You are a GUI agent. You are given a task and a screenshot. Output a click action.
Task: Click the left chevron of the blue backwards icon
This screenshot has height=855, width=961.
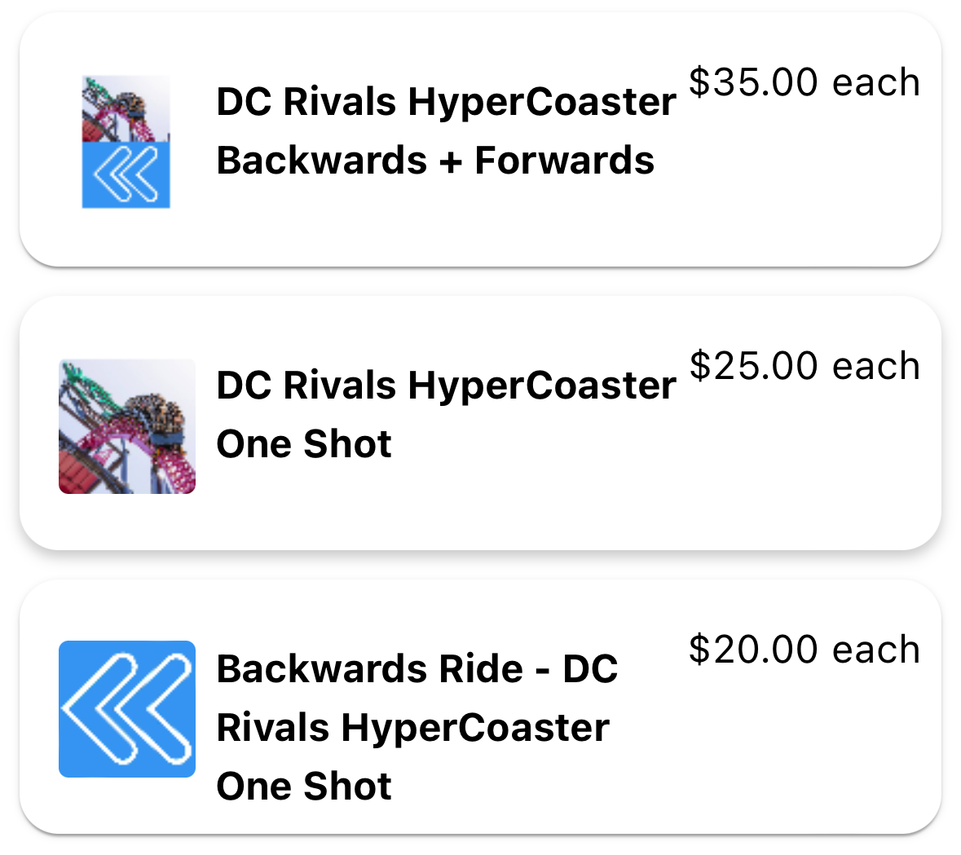98,709
